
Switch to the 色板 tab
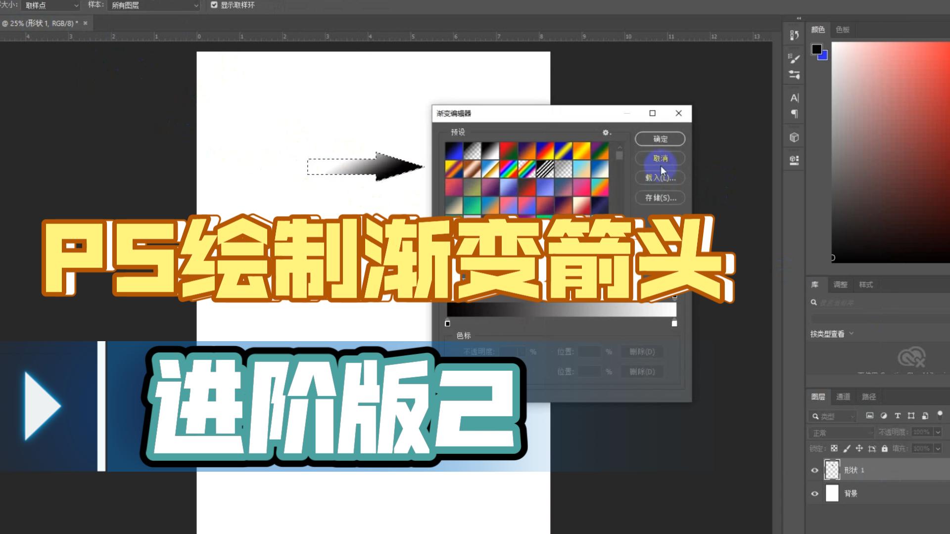pyautogui.click(x=843, y=30)
